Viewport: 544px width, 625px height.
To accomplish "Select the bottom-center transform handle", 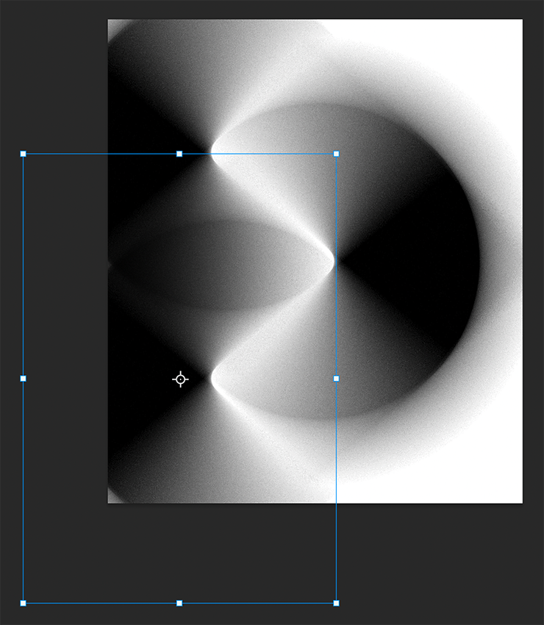I will click(179, 603).
